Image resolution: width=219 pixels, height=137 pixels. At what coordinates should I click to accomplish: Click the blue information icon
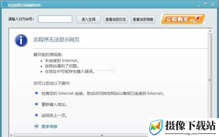pyautogui.click(x=21, y=40)
